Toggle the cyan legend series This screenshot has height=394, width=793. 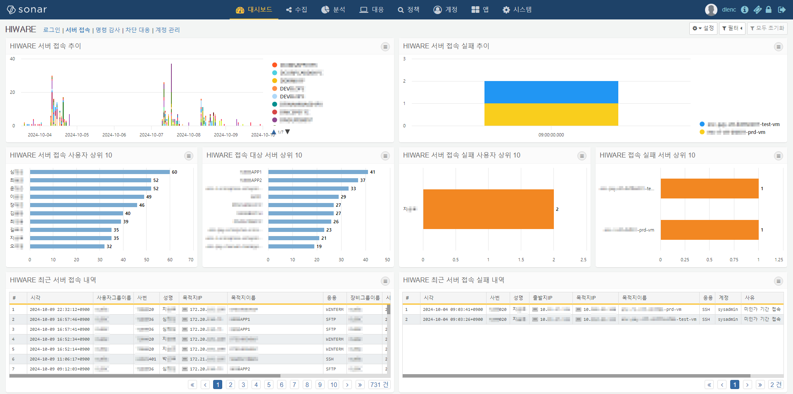pyautogui.click(x=297, y=73)
